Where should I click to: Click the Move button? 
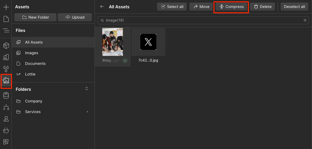[201, 7]
